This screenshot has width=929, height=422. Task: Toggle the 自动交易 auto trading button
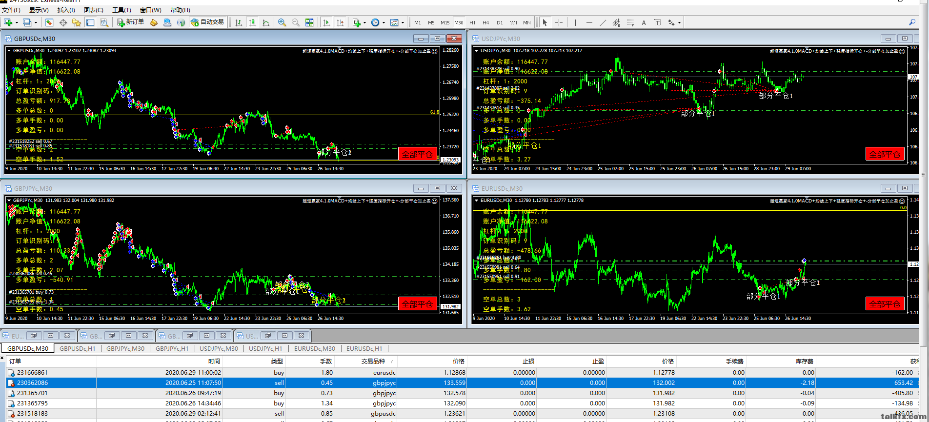(208, 22)
